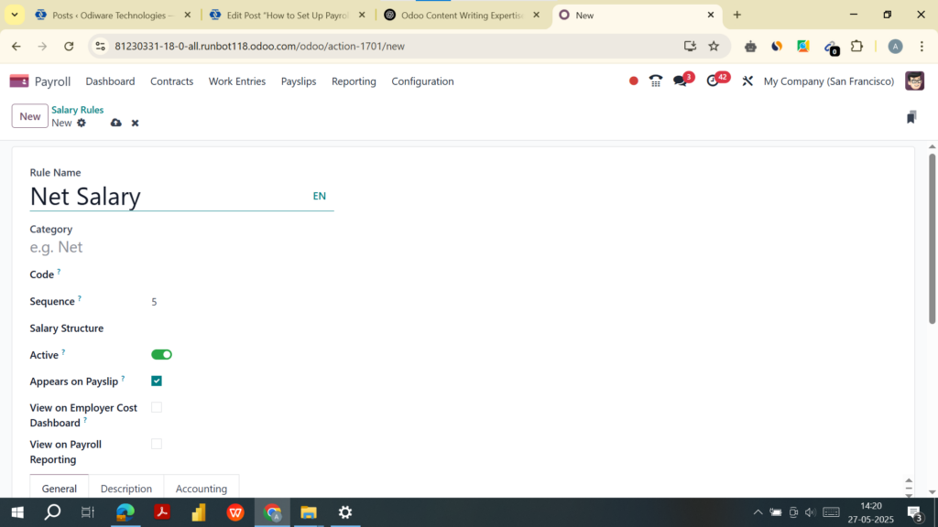Click the VoIP phone icon
The image size is (938, 527).
[656, 81]
